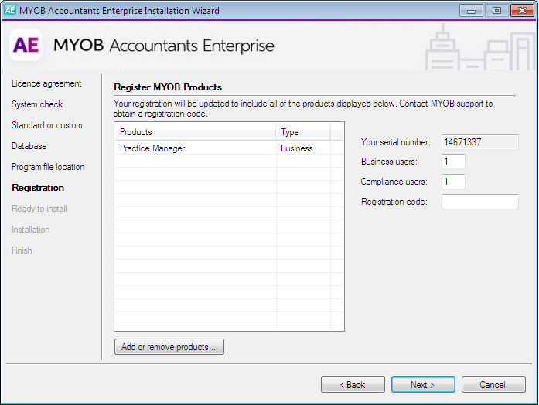Open Add or remove products dialog
Image resolution: width=539 pixels, height=405 pixels.
169,347
